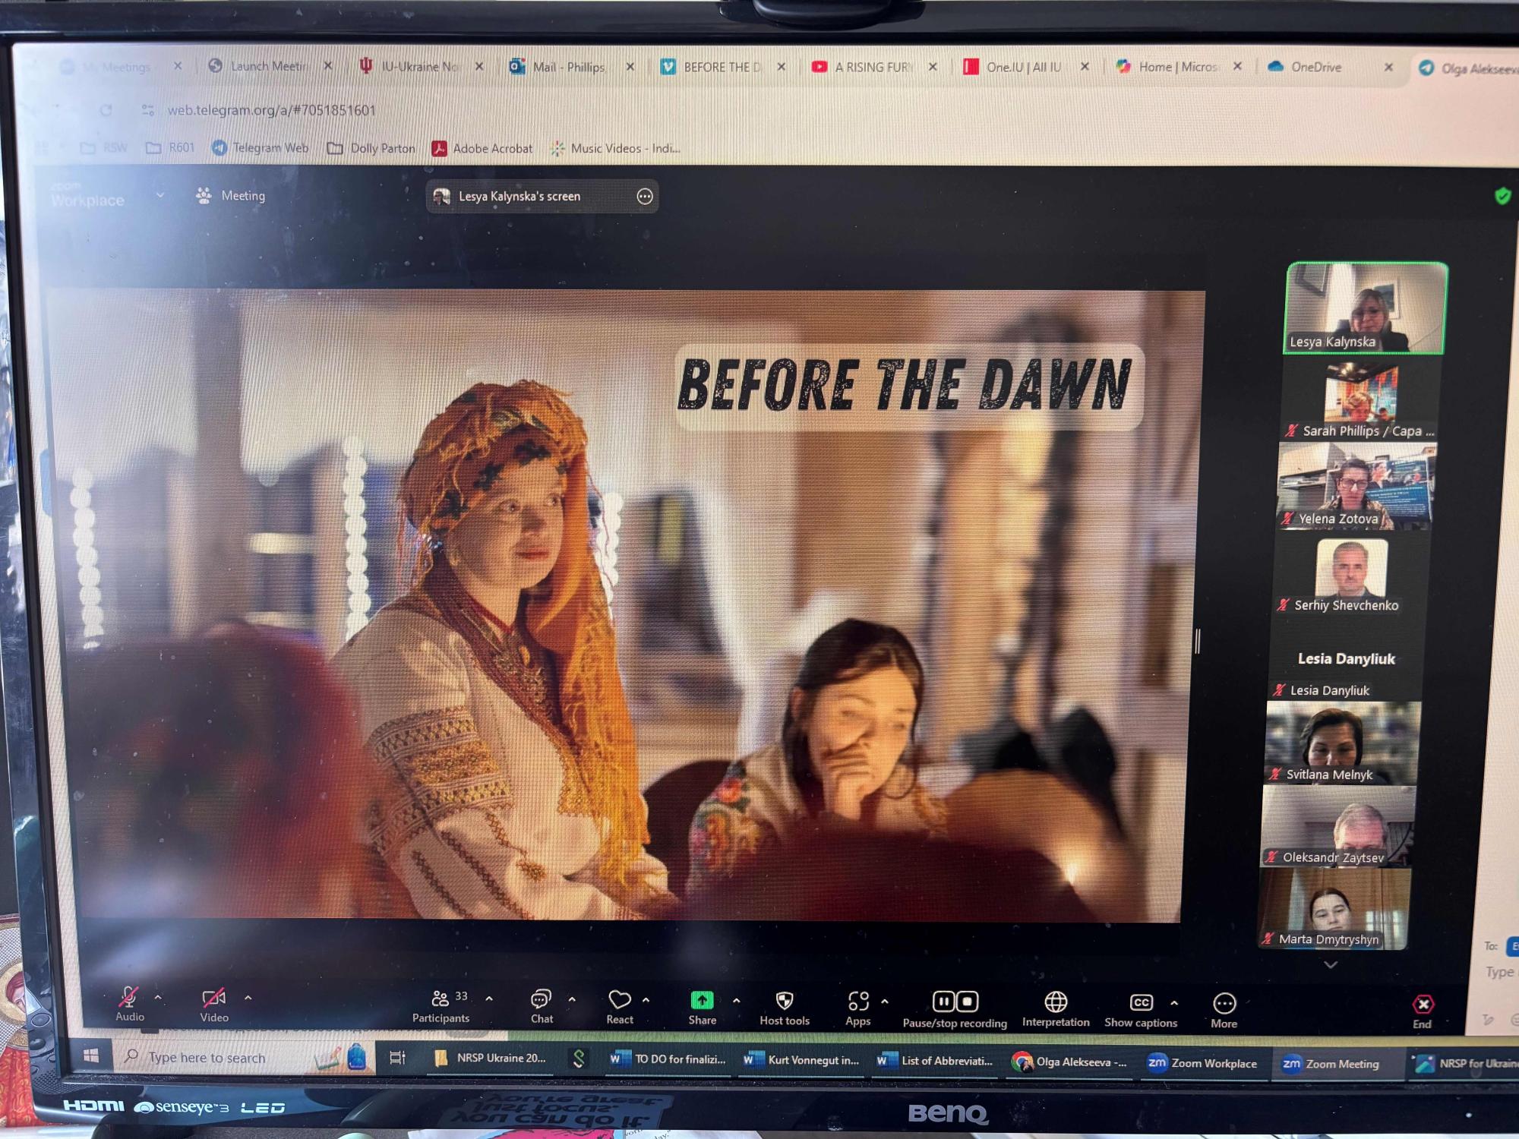Expand audio options arrow next to Audio
1519x1139 pixels.
158,997
